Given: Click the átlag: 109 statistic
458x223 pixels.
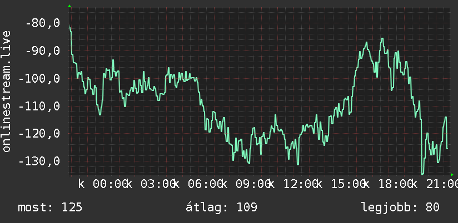Looking at the screenshot, I should 221,207.
